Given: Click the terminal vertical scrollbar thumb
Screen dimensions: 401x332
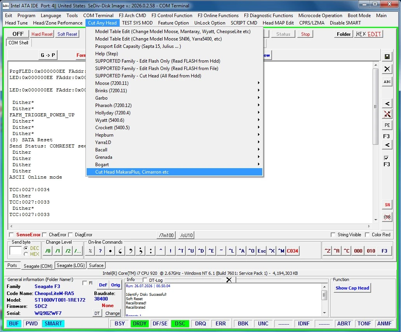Looking at the screenshot, I should coord(375,107).
